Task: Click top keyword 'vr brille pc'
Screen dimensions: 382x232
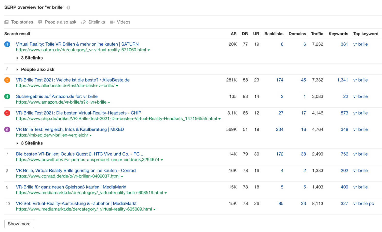Action: pyautogui.click(x=363, y=204)
